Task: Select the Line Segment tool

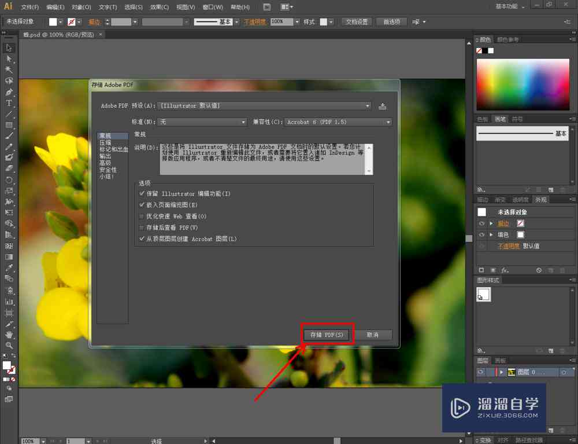Action: [9, 114]
